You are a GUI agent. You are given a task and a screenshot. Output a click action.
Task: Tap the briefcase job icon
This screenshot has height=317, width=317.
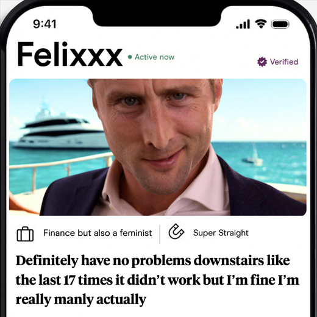point(25,234)
